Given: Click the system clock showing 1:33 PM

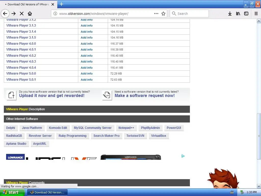Looking at the screenshot, I should (x=252, y=192).
